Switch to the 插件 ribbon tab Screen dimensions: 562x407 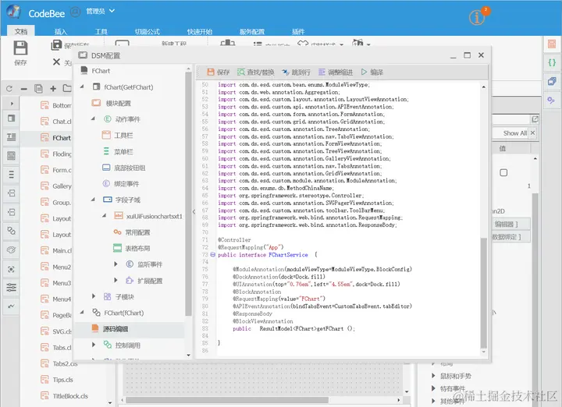point(298,31)
